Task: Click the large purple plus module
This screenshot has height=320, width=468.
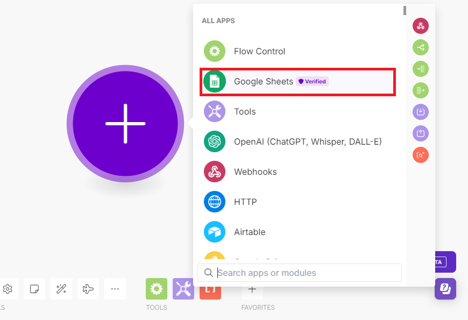Action: tap(125, 124)
